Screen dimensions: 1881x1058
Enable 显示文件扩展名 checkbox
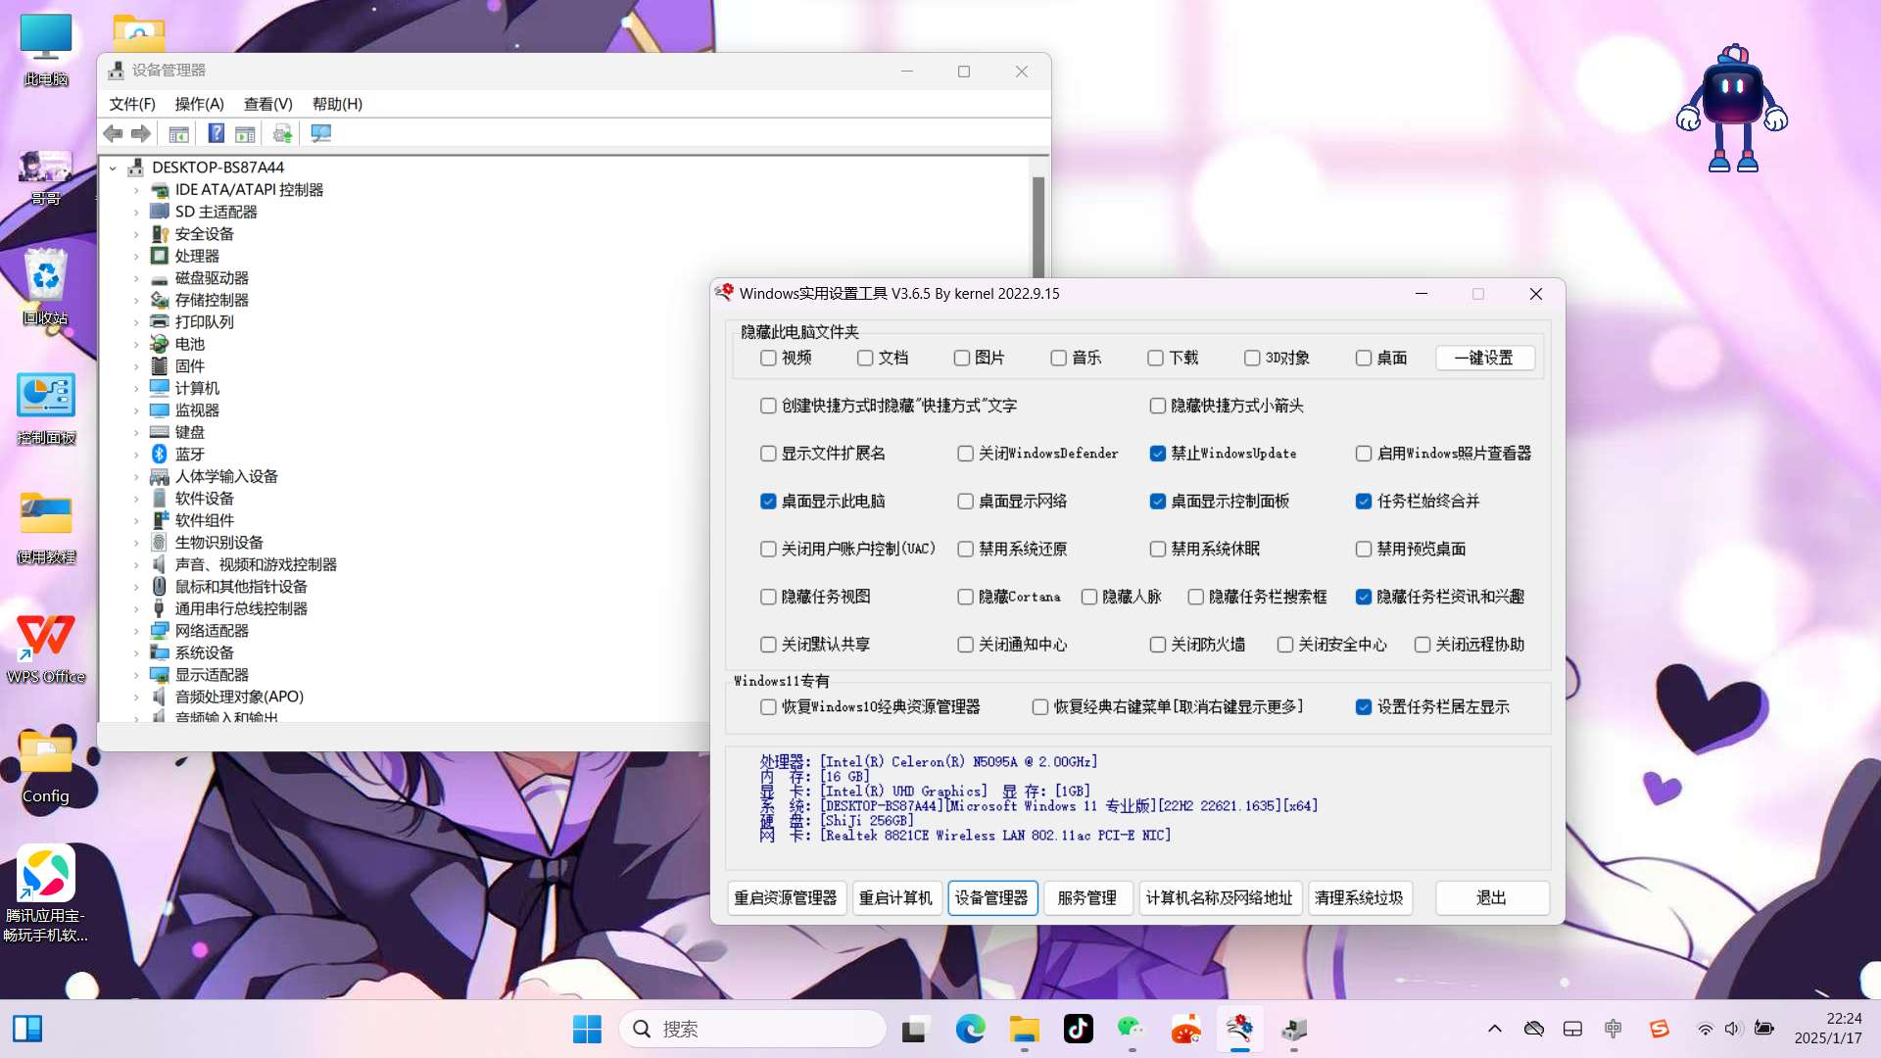click(768, 454)
